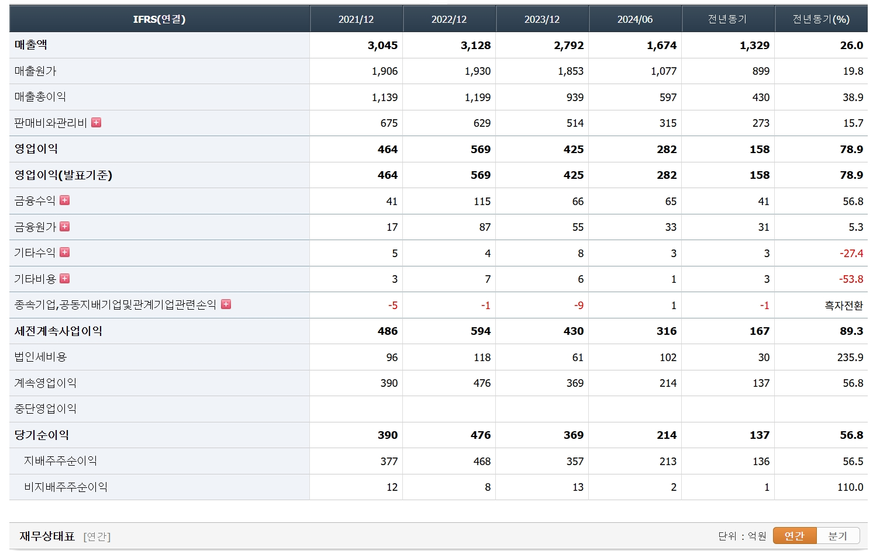Expand the 기타비용 row plus icon
This screenshot has width=873, height=551.
(x=65, y=279)
